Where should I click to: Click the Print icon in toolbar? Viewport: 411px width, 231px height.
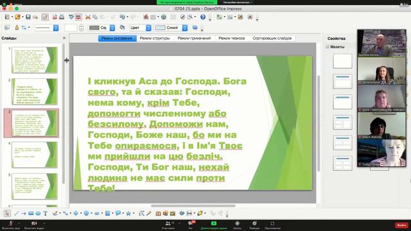point(62,17)
